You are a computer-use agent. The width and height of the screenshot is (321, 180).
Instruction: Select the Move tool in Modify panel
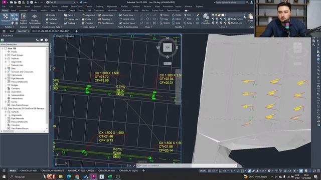pos(164,15)
